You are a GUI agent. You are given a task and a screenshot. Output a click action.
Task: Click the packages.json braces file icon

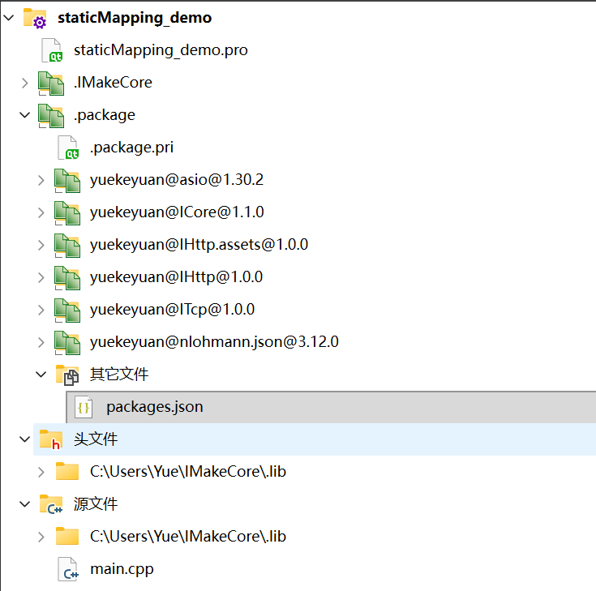84,407
